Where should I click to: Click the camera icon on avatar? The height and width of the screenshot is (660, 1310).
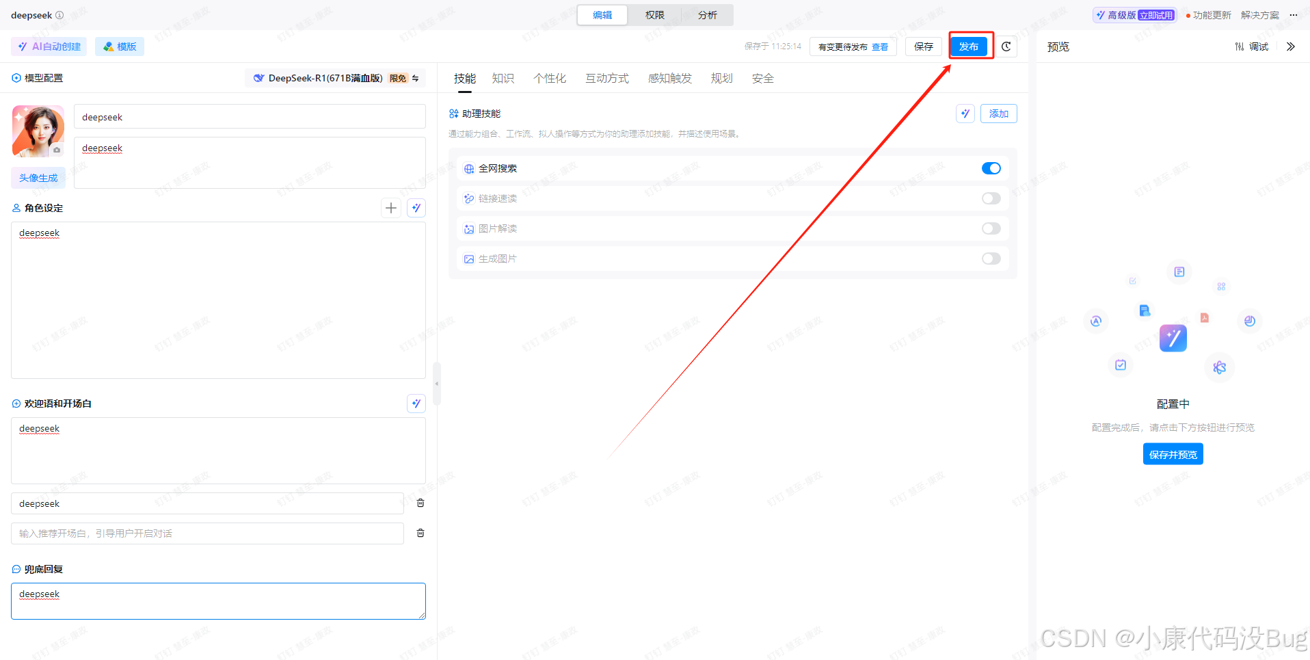click(x=57, y=150)
